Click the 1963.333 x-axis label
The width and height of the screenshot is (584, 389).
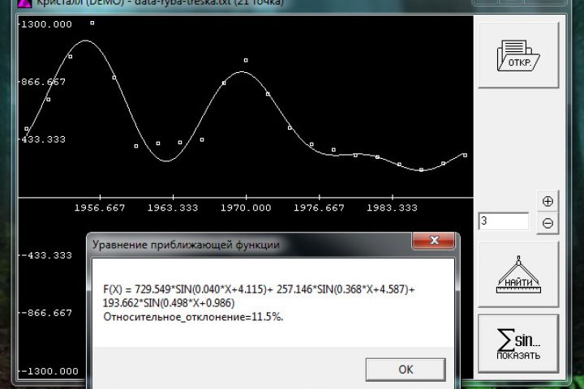[173, 207]
